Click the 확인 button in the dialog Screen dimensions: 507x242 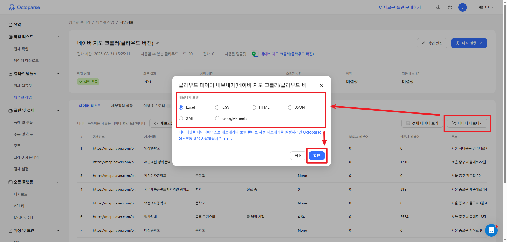(x=317, y=156)
